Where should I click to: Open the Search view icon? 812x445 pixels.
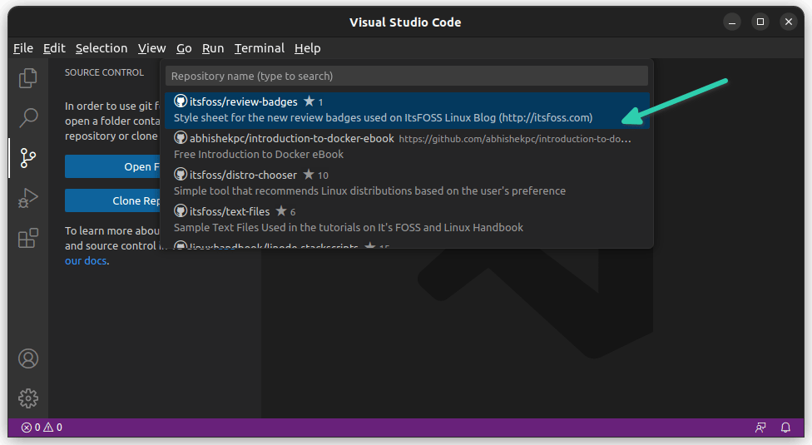(28, 117)
